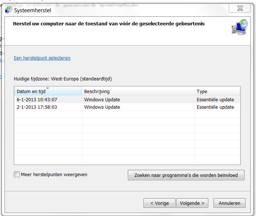Screen dimensions: 256x216
Task: Click 'Essentiële update' in the 2-1-2013 row
Action: click(x=215, y=107)
